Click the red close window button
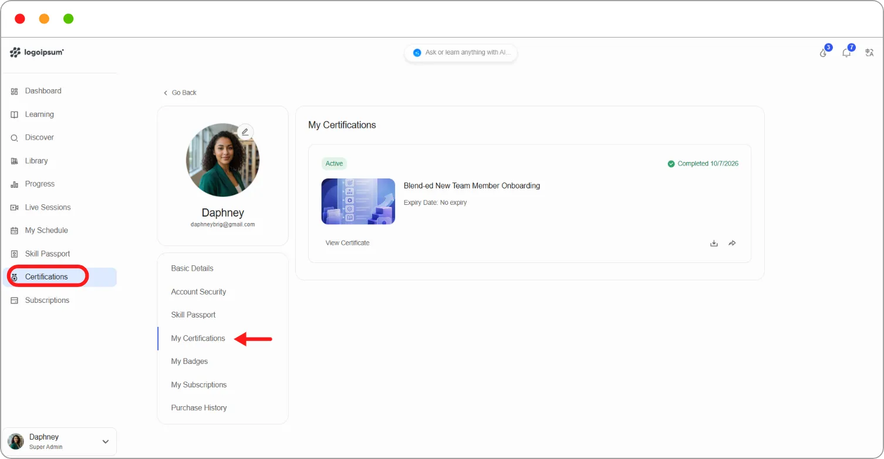Image resolution: width=884 pixels, height=459 pixels. [x=20, y=19]
